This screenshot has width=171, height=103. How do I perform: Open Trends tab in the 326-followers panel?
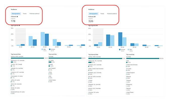pyautogui.click(x=102, y=14)
